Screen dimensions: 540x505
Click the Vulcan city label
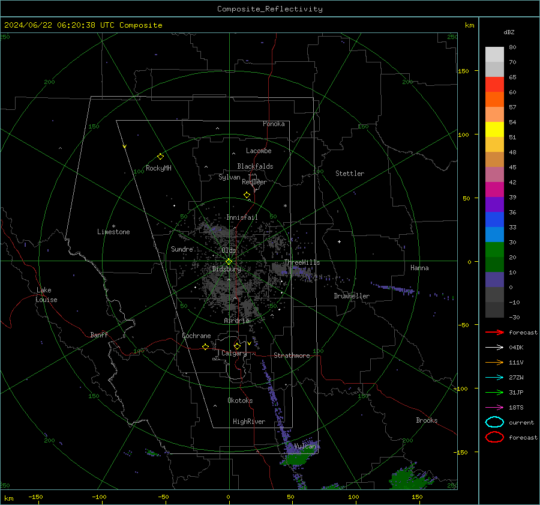[x=305, y=446]
